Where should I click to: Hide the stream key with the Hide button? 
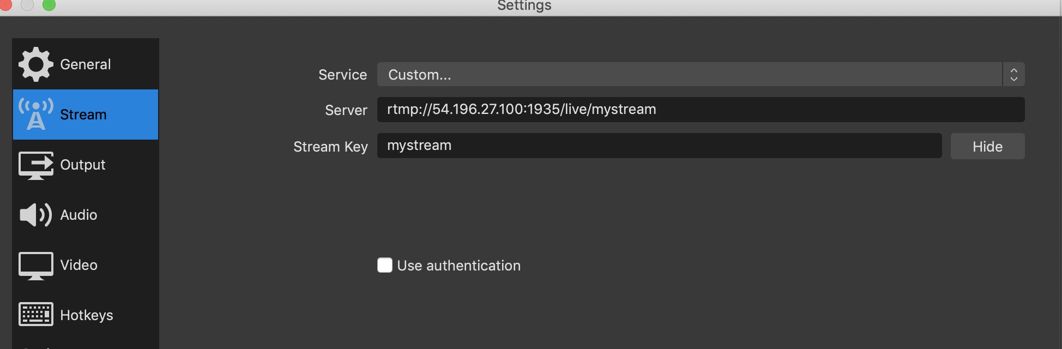point(987,146)
